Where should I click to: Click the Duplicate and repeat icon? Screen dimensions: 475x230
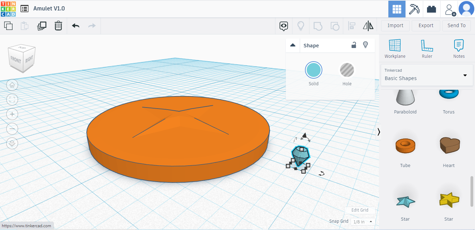pos(42,26)
